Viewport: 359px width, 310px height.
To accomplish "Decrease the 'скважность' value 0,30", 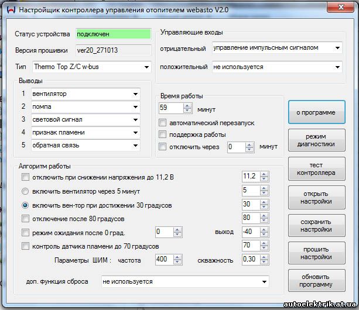I will pos(264,262).
